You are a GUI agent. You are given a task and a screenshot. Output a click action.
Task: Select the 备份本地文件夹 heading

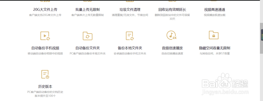click(130, 48)
